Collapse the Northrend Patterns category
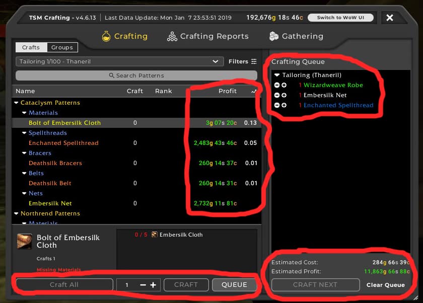 (16, 213)
